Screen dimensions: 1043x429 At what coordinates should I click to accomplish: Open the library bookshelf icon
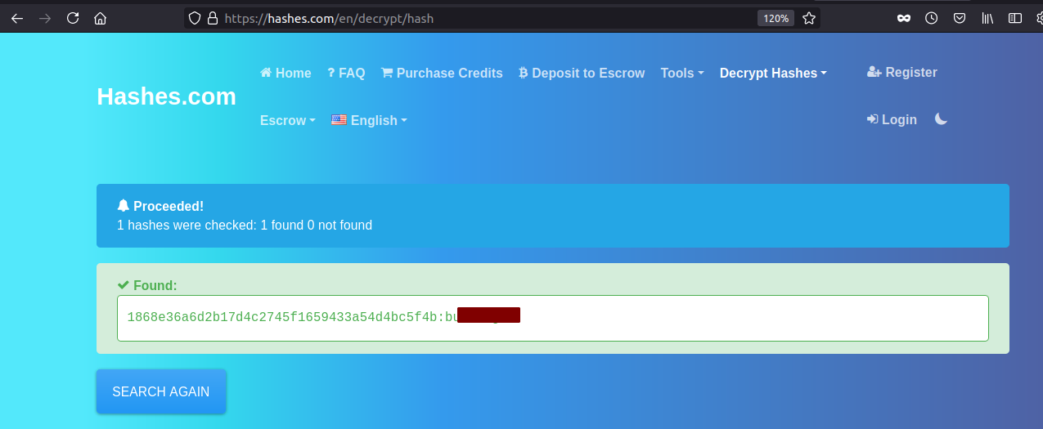[x=987, y=18]
